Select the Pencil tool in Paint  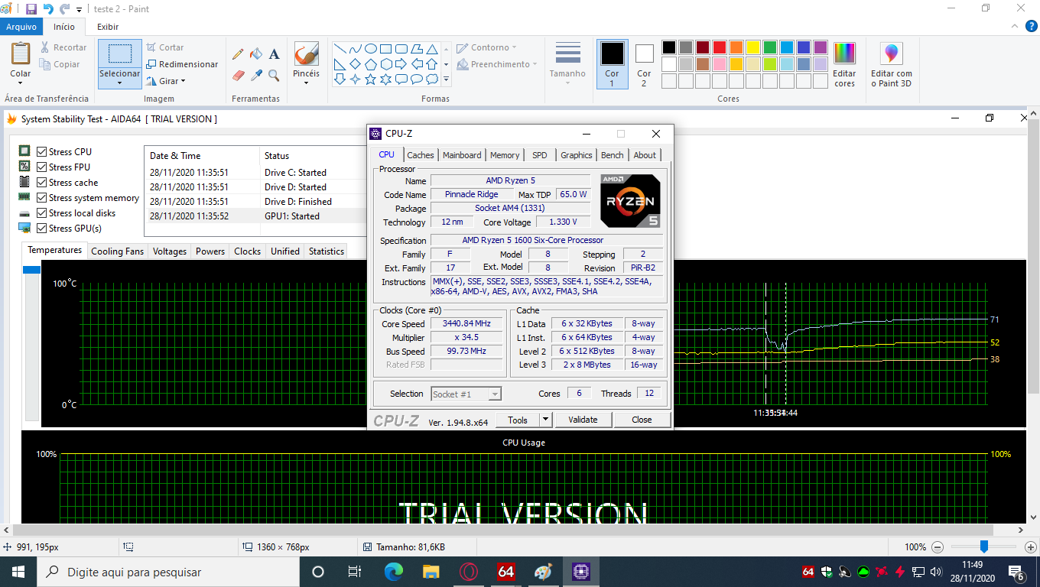click(x=238, y=54)
